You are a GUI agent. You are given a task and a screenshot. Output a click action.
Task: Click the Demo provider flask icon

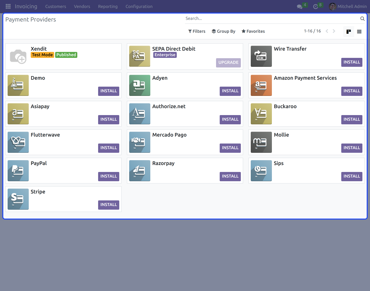18,85
